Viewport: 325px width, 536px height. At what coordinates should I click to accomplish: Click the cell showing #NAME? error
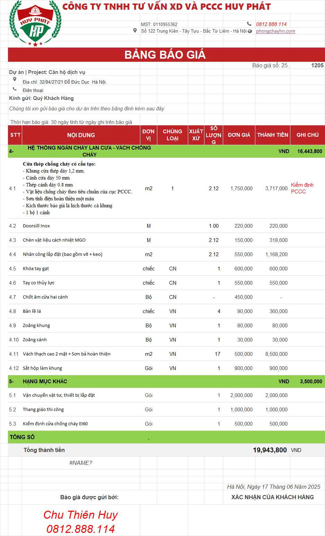[x=81, y=463]
